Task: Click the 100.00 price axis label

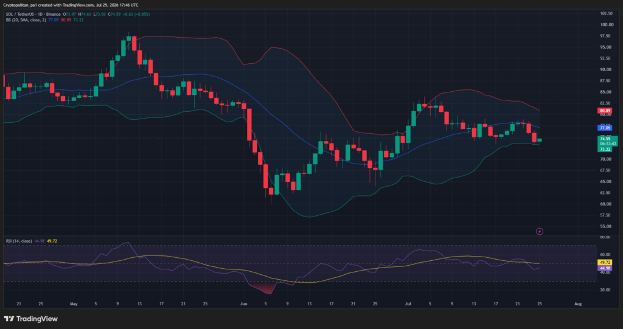Action: [x=606, y=25]
